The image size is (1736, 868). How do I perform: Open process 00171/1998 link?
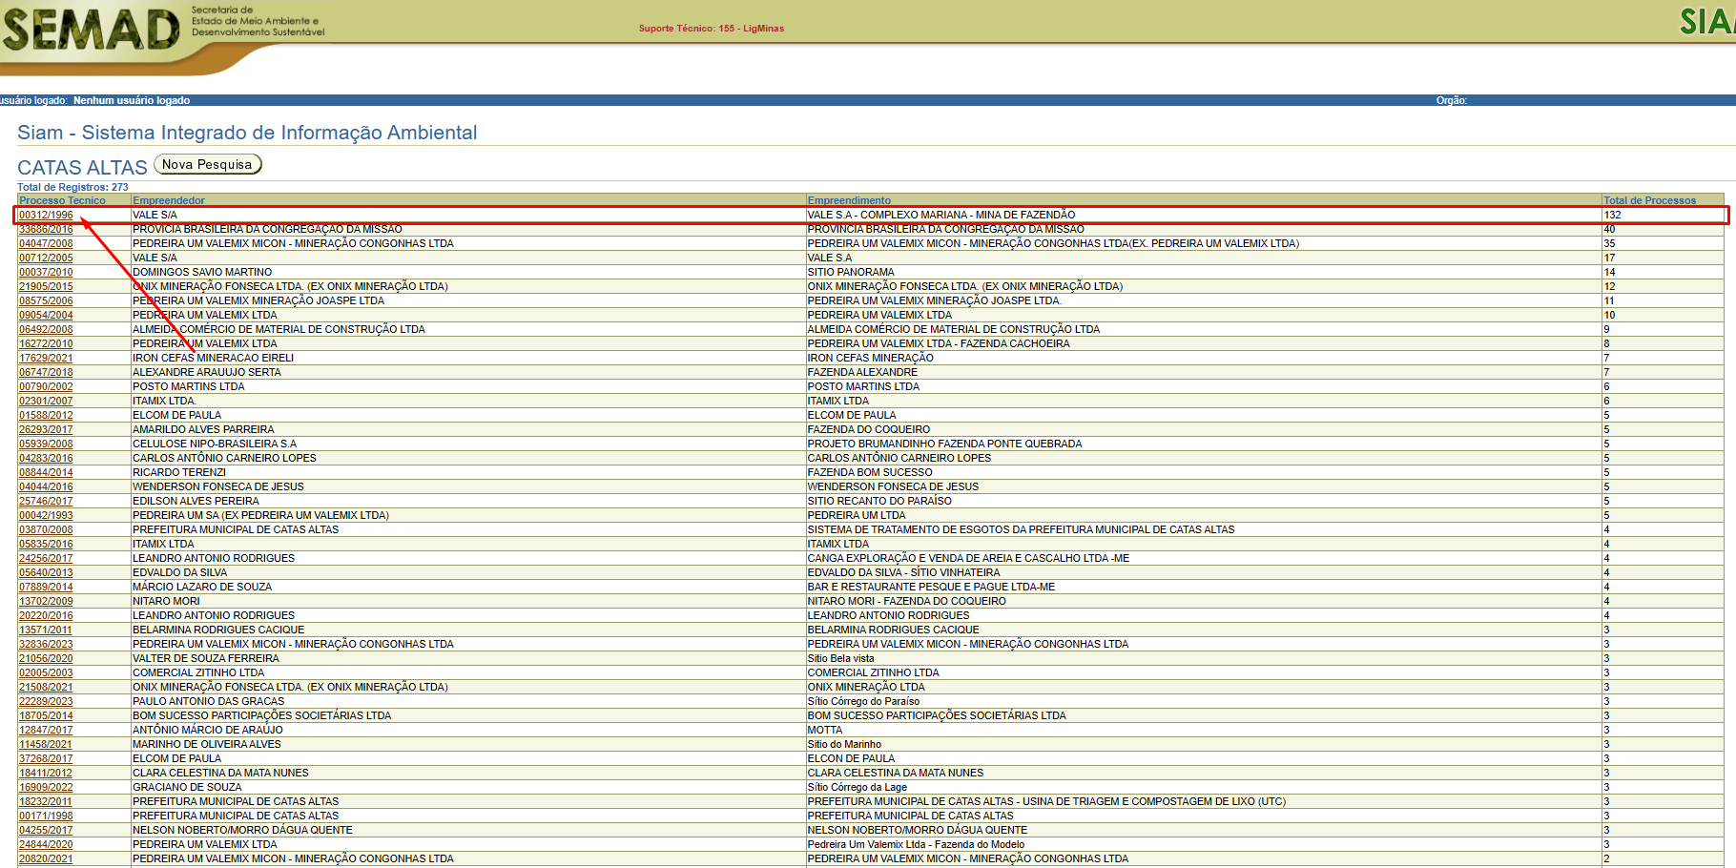pos(46,816)
